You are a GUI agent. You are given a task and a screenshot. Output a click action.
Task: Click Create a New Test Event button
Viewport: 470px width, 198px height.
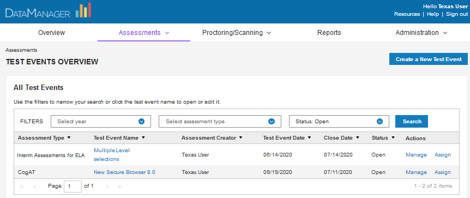[x=429, y=59]
